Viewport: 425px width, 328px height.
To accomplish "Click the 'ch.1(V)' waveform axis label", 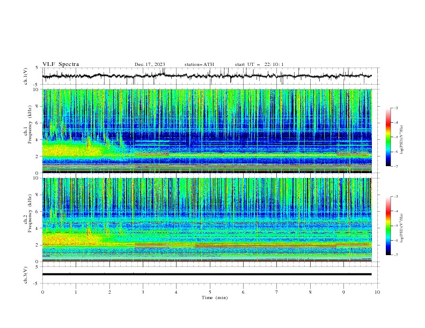I will (26, 76).
